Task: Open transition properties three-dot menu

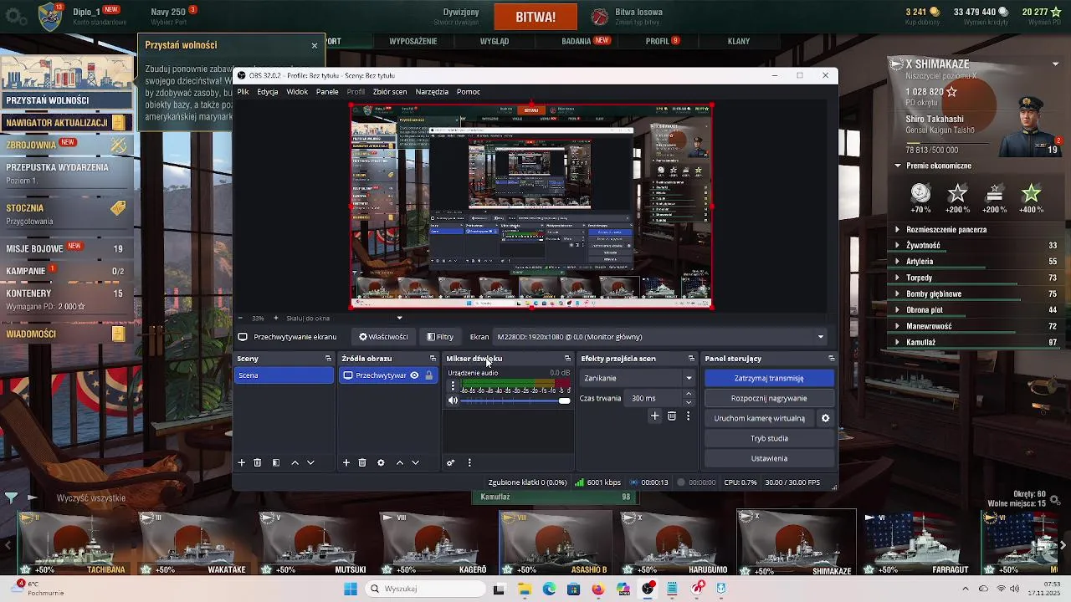Action: click(x=689, y=416)
